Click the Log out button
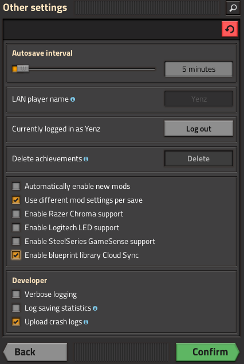Viewport: 244px width, 364px height. click(x=199, y=129)
